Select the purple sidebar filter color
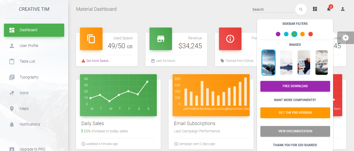The image size is (354, 151). [x=278, y=34]
